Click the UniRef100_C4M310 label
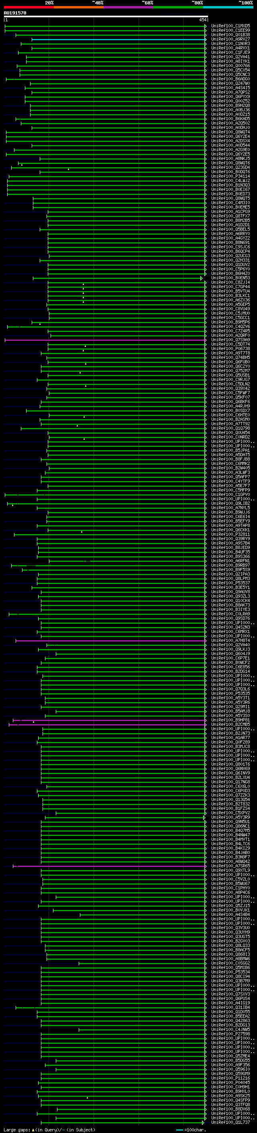This screenshot has width=257, height=1133. click(230, 203)
